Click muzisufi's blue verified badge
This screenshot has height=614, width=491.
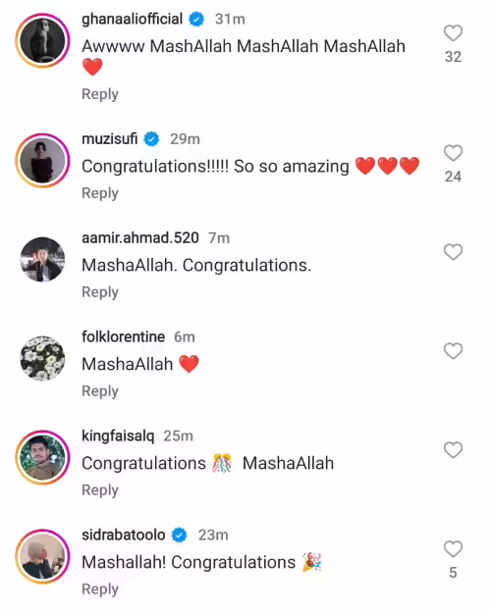click(151, 138)
